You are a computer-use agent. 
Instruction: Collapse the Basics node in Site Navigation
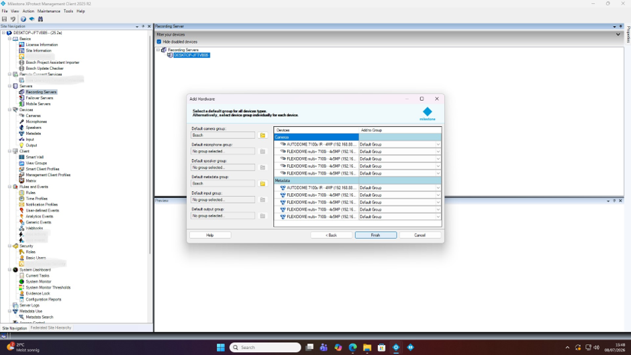[9, 39]
